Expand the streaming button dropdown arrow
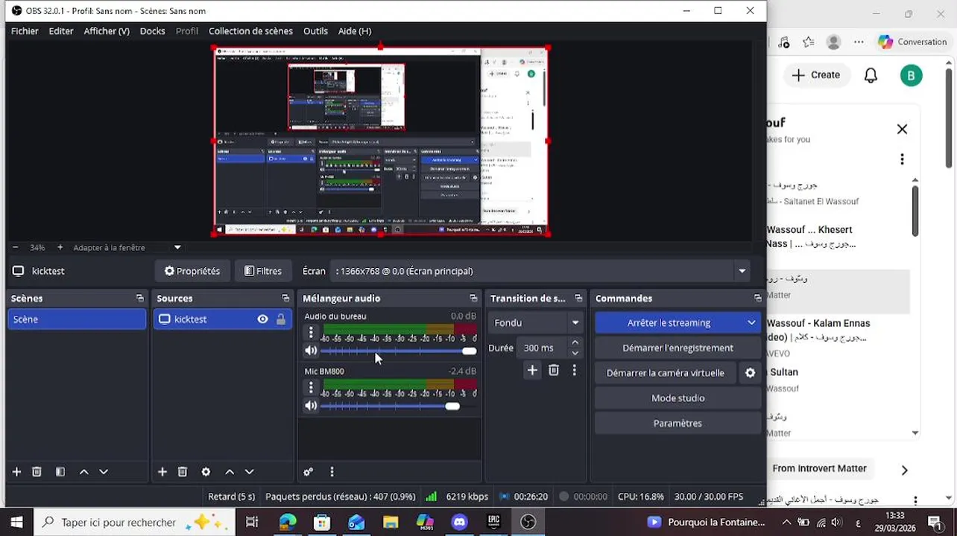Screen dimensions: 957x536 tap(751, 323)
